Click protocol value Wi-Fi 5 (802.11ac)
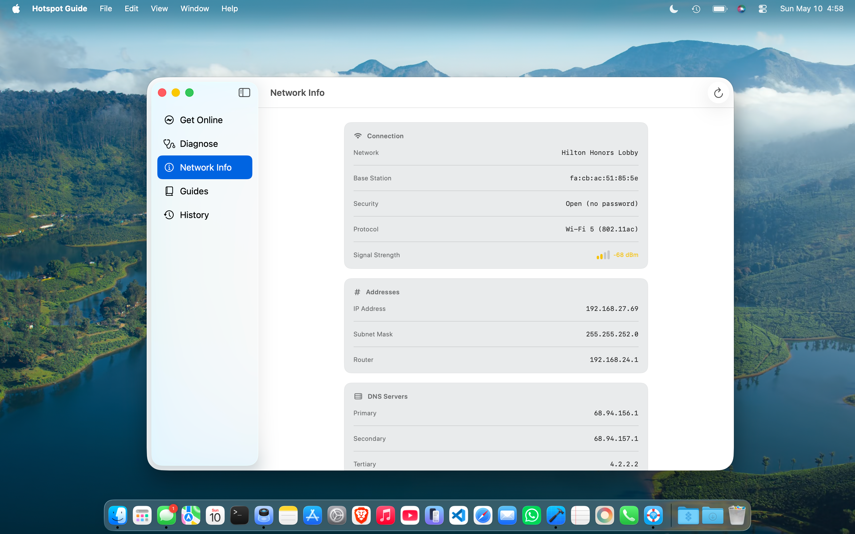This screenshot has height=534, width=855. [x=602, y=229]
